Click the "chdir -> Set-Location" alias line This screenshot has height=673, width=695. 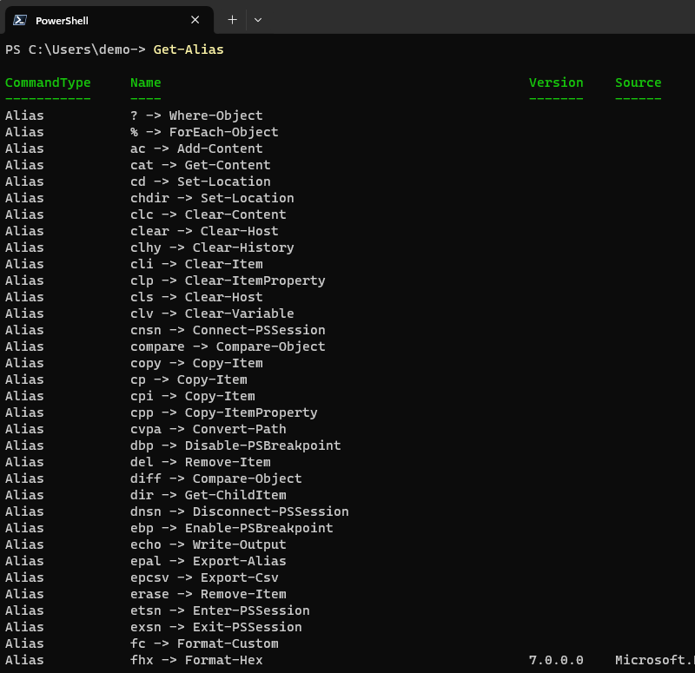(x=212, y=198)
